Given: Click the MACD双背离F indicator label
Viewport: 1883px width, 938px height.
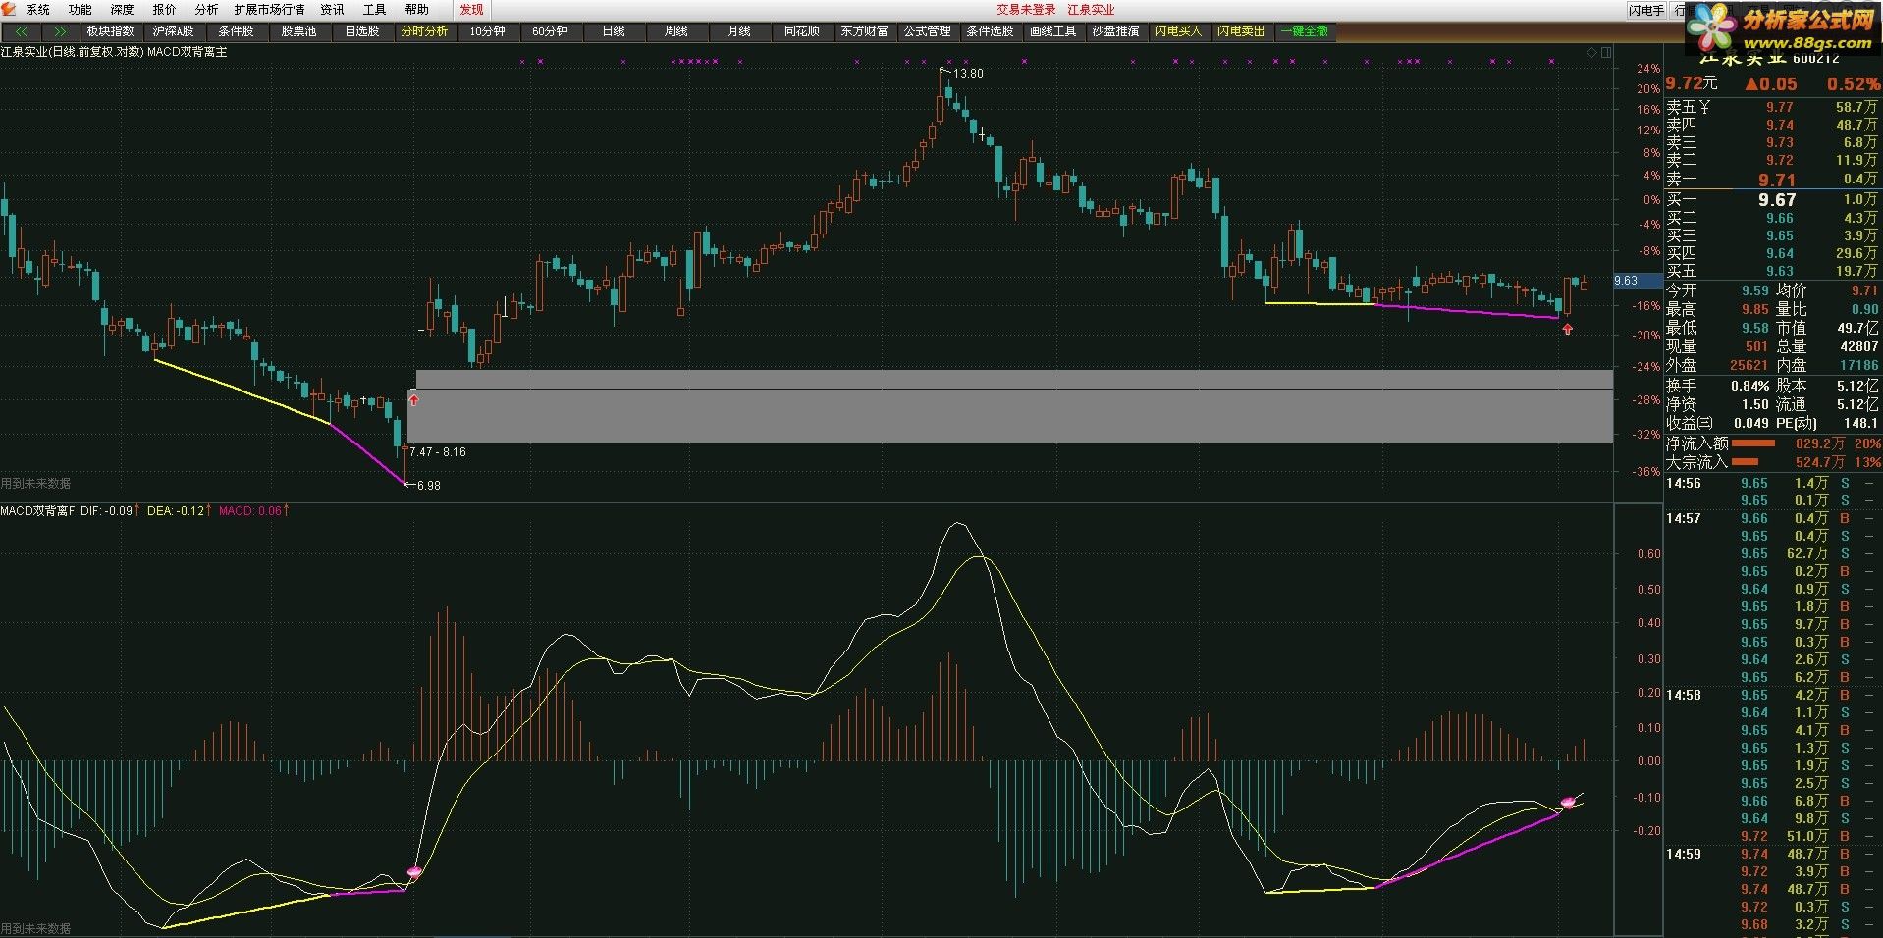Looking at the screenshot, I should 37,510.
